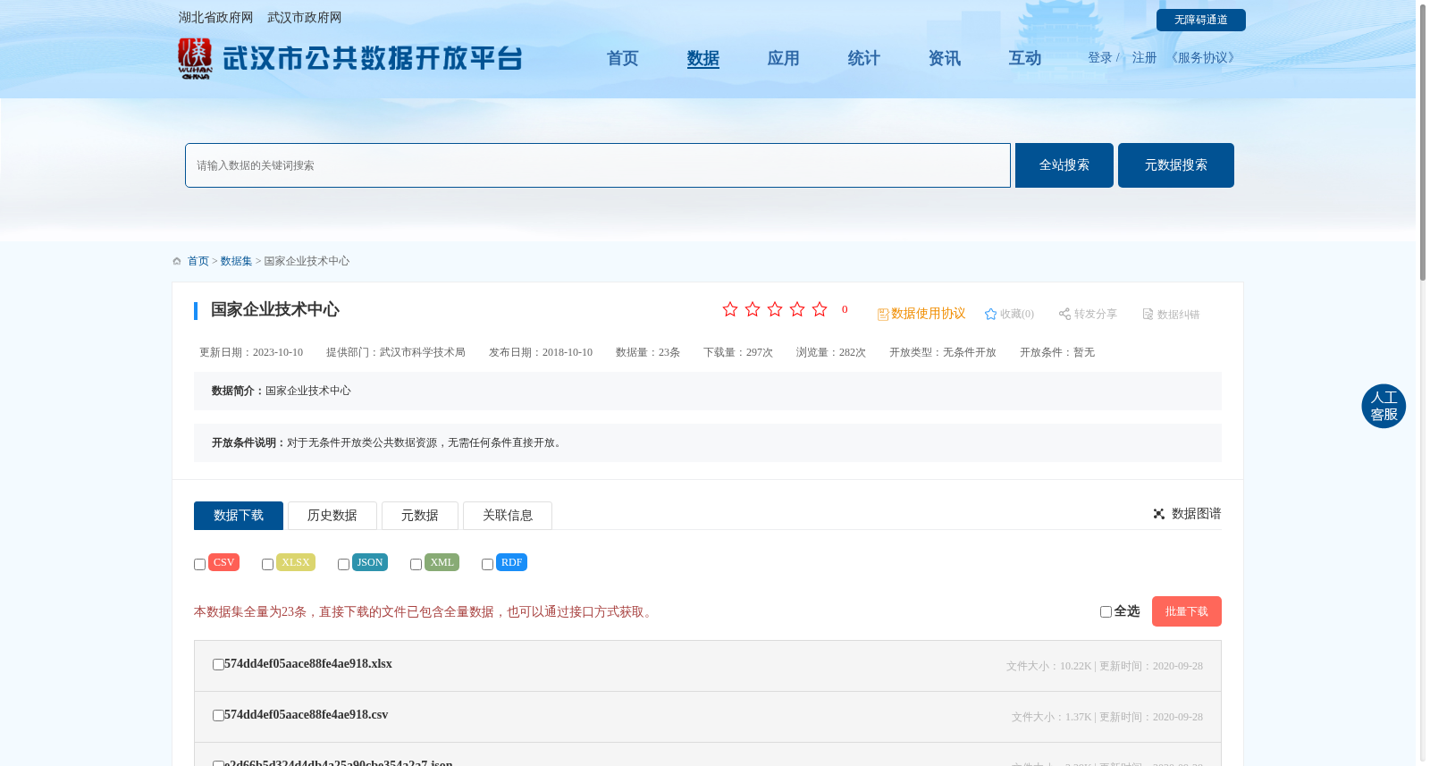Image resolution: width=1430 pixels, height=766 pixels.
Task: Click the blue RDF format tag
Action: 511,562
